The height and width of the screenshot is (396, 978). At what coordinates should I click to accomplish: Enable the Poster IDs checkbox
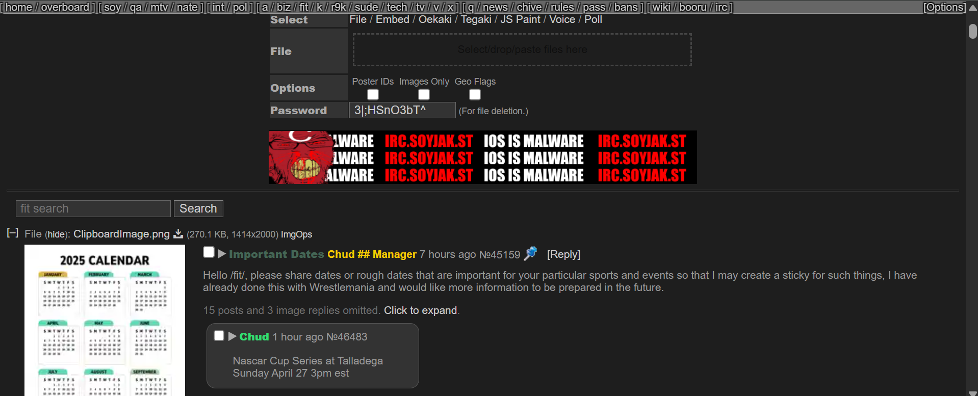click(x=373, y=95)
